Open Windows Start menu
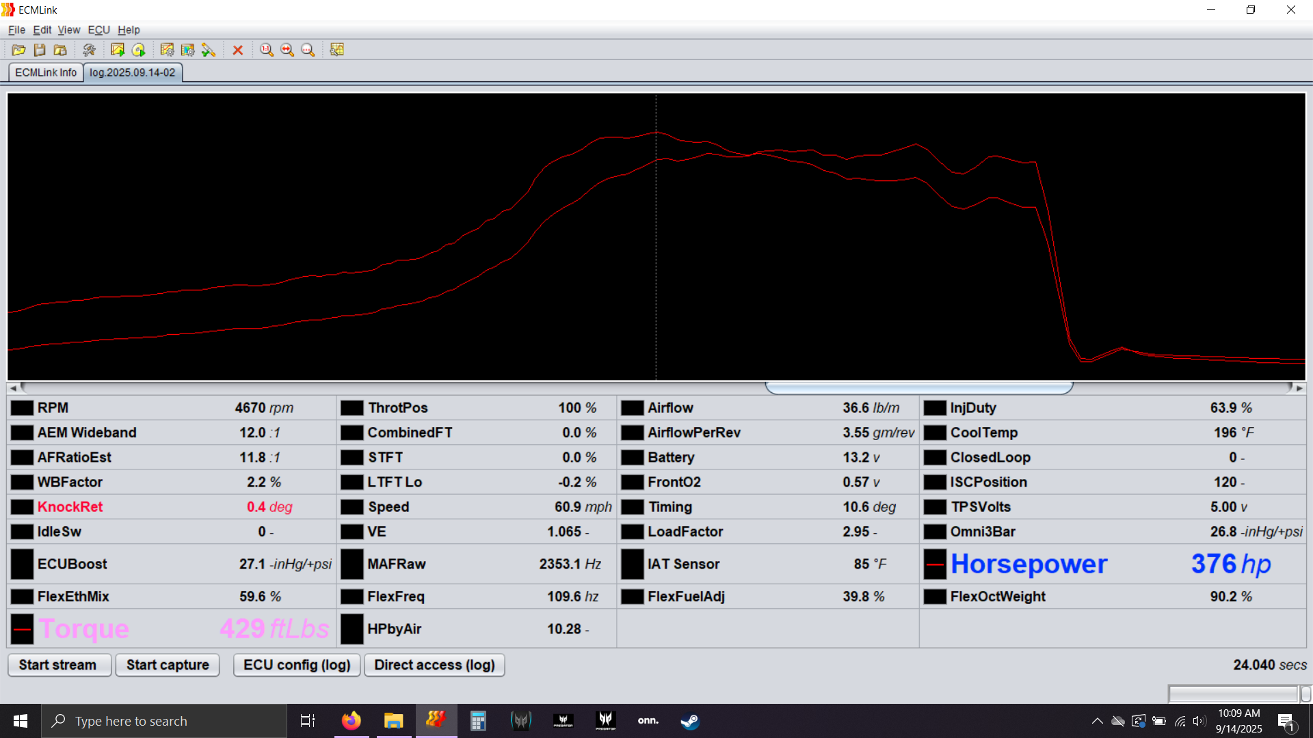Image resolution: width=1313 pixels, height=738 pixels. pyautogui.click(x=21, y=721)
